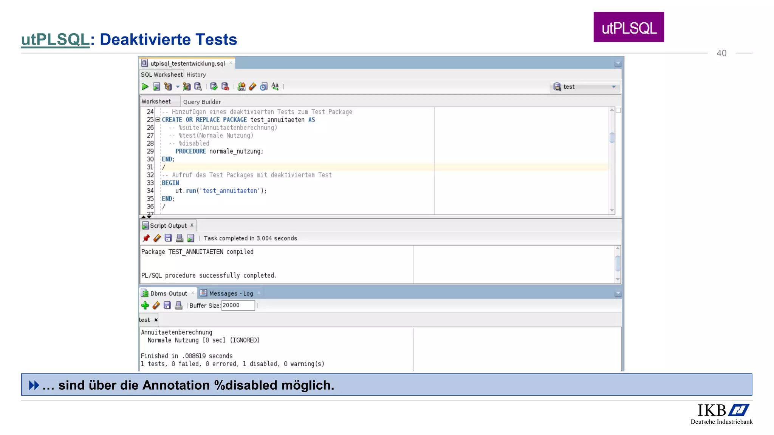Switch to the SQL Worksheet tab

[x=162, y=75]
